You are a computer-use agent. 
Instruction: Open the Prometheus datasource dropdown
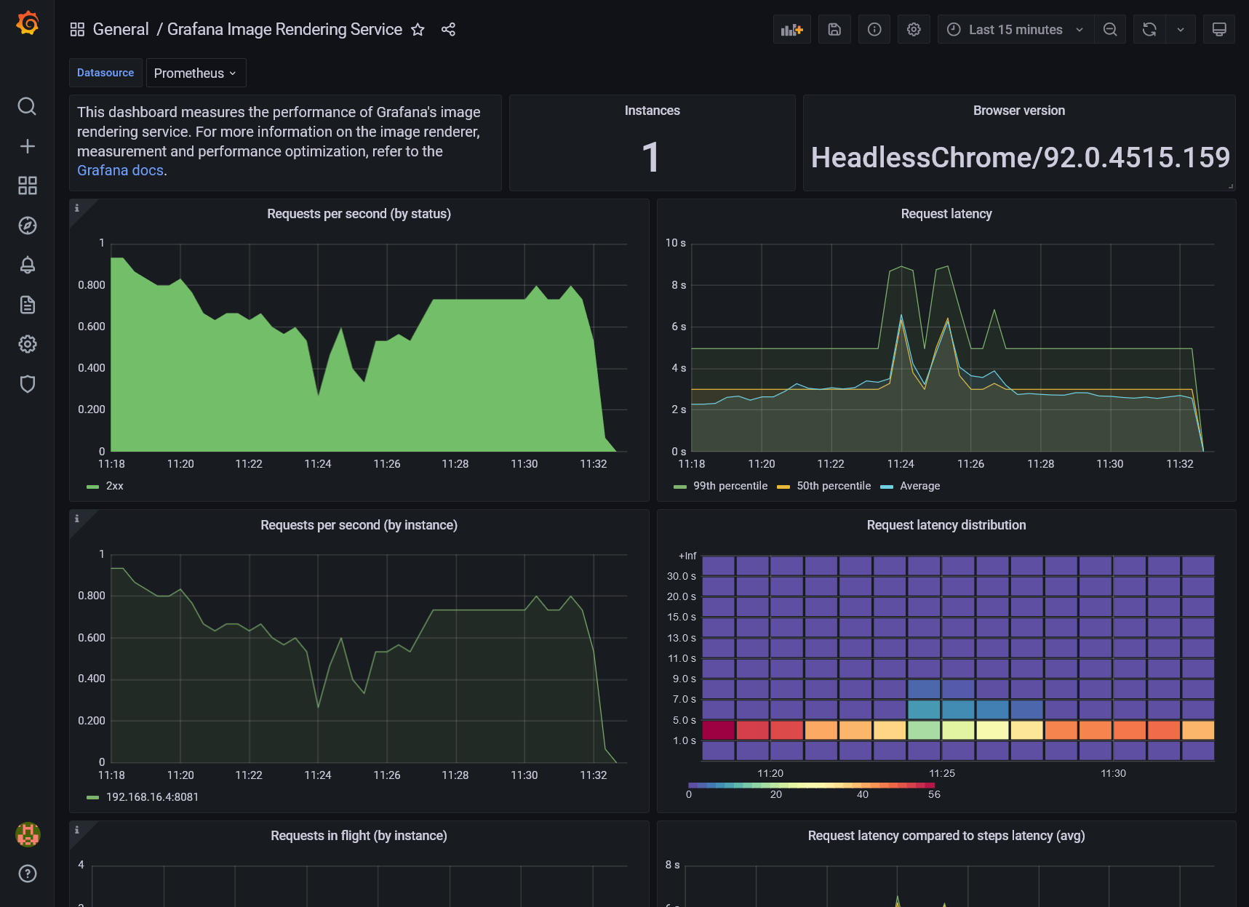[x=196, y=73]
